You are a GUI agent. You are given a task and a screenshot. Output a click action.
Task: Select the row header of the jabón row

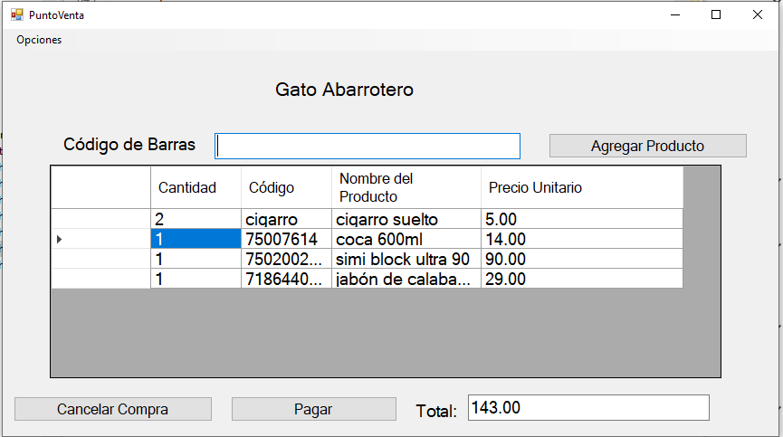tap(100, 279)
